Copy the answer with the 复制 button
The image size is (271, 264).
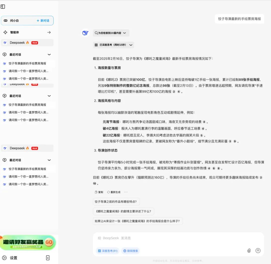(x=99, y=192)
